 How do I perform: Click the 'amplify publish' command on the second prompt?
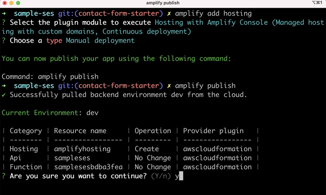click(205, 86)
